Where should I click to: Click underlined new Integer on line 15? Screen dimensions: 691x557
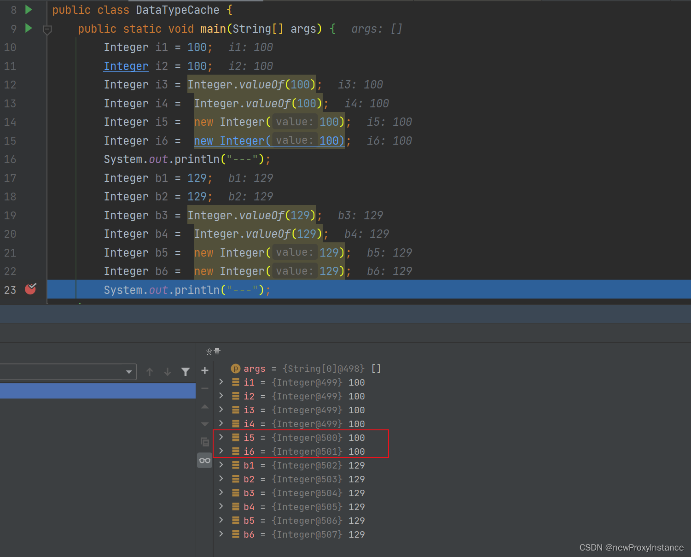(x=269, y=141)
